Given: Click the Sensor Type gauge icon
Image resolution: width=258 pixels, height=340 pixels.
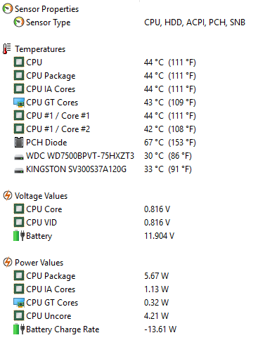Looking at the screenshot, I should coord(18,22).
